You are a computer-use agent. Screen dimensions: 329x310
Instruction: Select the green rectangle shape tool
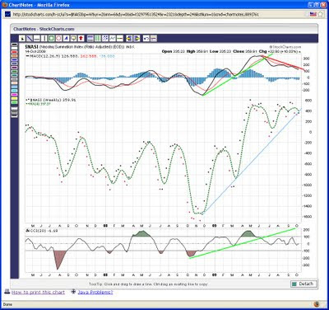tap(51, 39)
